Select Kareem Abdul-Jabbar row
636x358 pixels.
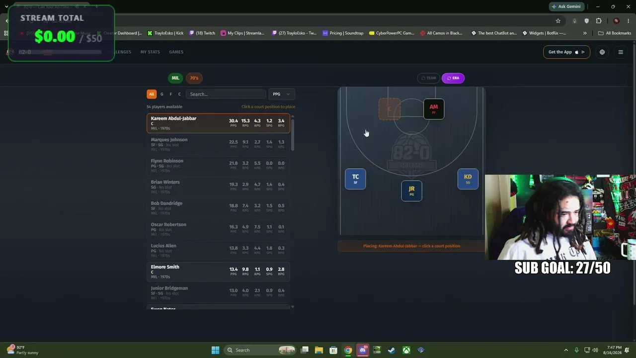click(218, 123)
